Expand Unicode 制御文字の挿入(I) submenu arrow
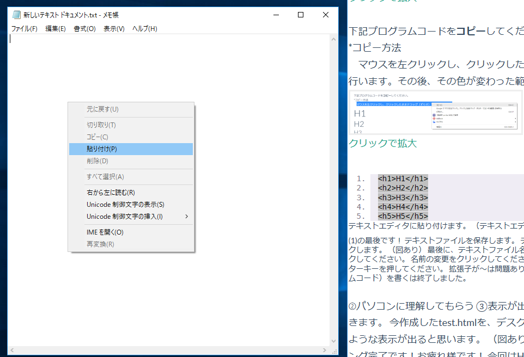 [x=187, y=217]
